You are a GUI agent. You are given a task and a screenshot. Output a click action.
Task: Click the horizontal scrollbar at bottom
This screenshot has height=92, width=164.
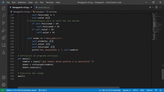[x=68, y=87]
